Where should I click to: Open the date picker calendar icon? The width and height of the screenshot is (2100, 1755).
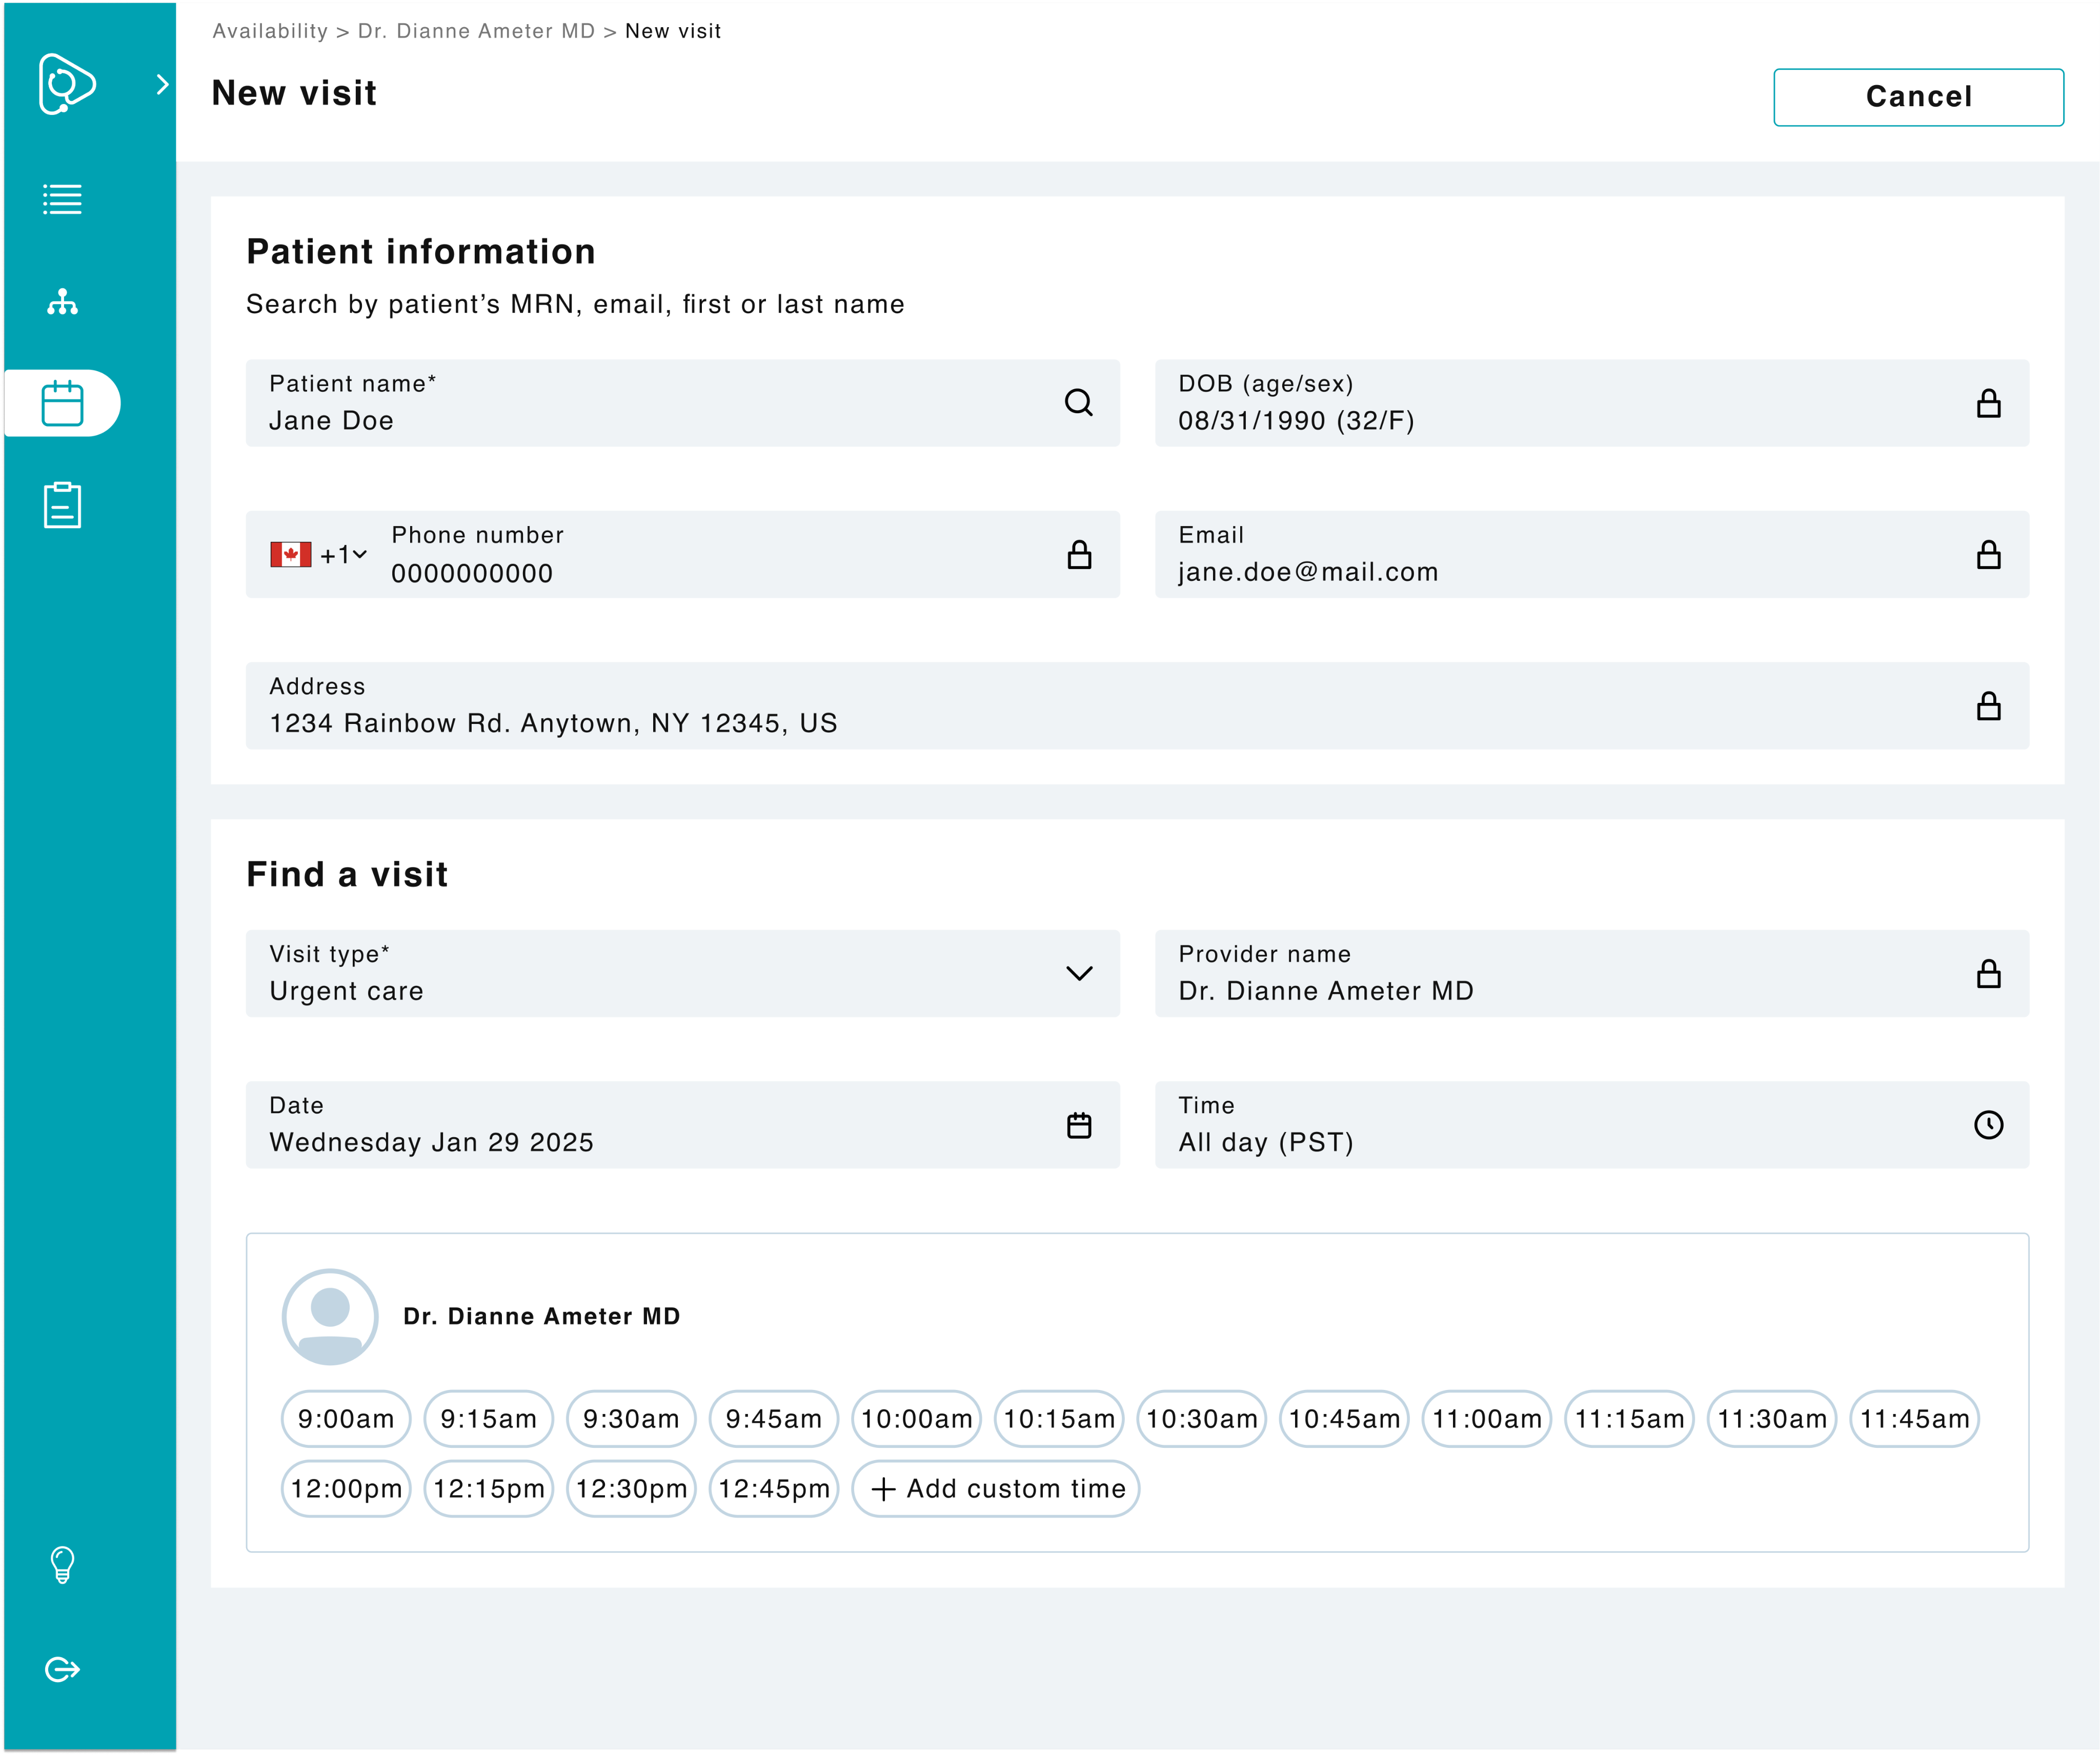click(x=1079, y=1125)
